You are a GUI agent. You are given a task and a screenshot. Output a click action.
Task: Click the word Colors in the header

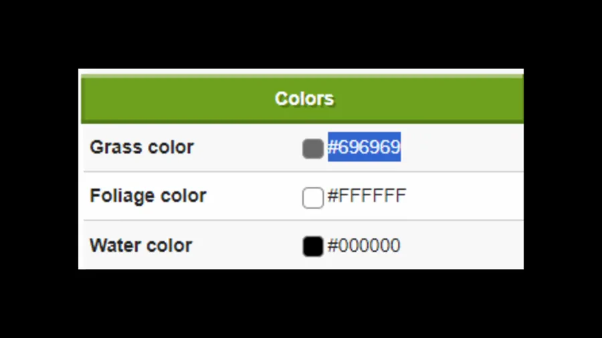click(304, 100)
